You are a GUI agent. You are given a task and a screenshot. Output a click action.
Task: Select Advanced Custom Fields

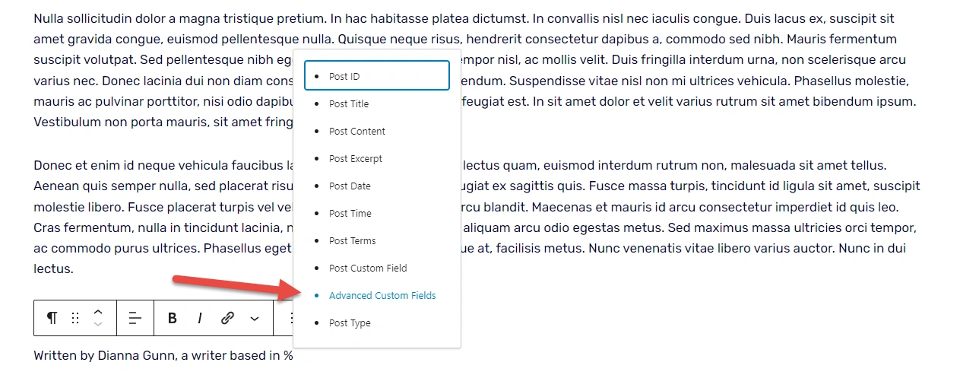point(382,295)
